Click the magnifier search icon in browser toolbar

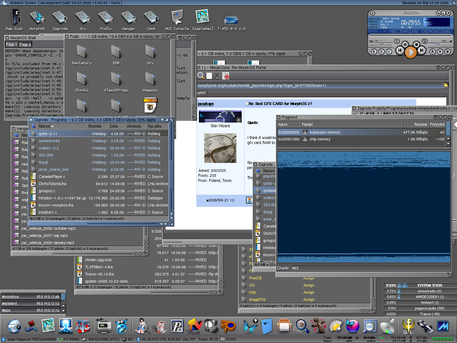tap(201, 75)
